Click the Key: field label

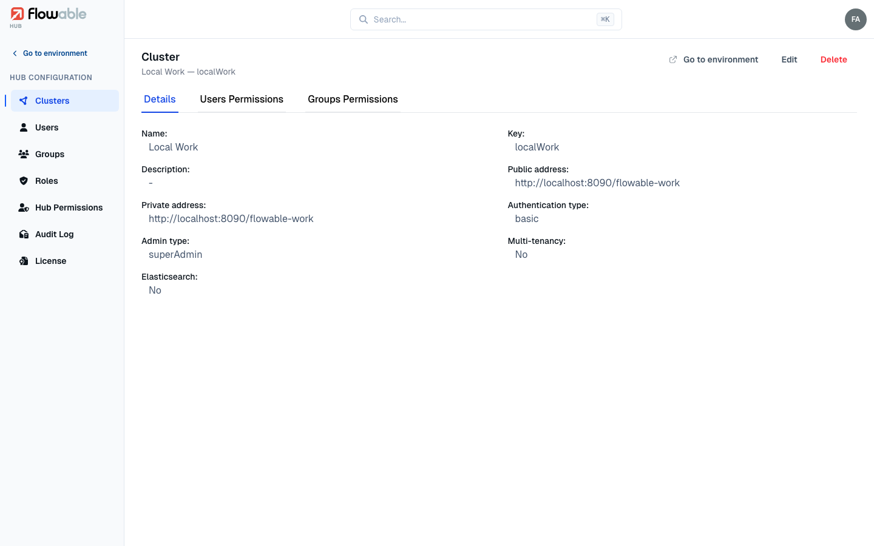point(516,133)
